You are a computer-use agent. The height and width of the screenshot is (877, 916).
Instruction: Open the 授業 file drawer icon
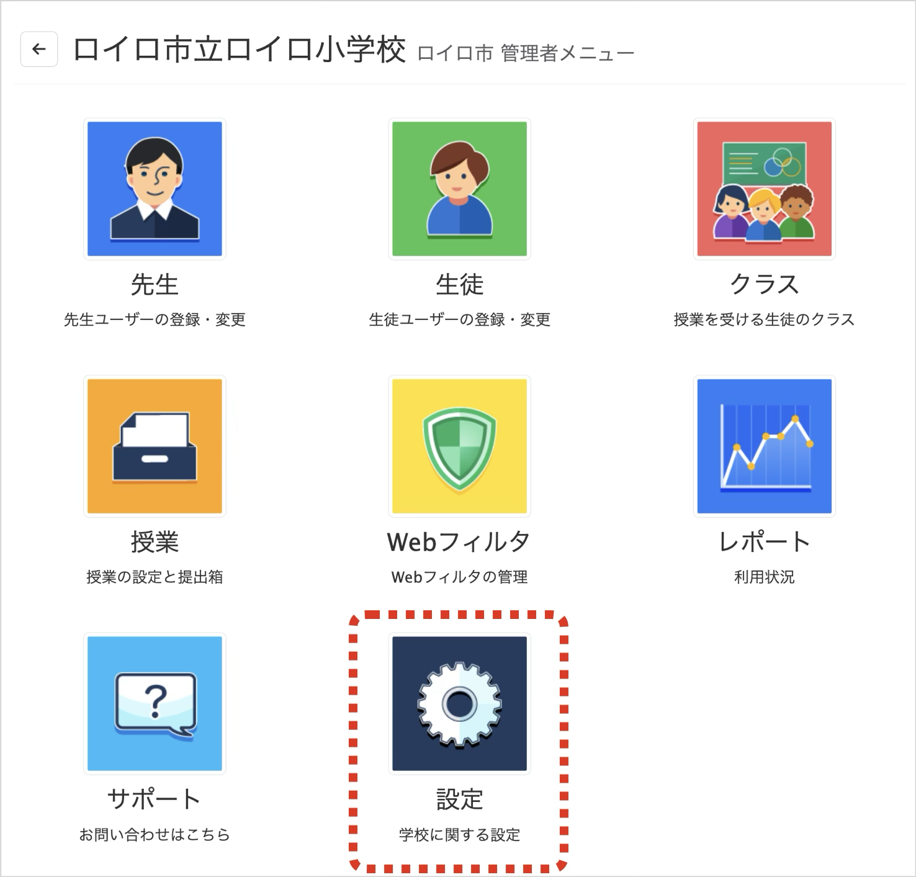click(155, 446)
